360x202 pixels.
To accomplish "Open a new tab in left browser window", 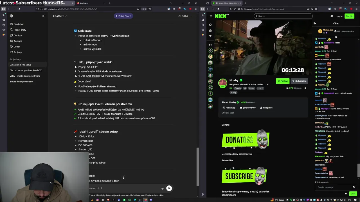I will 110,3.
